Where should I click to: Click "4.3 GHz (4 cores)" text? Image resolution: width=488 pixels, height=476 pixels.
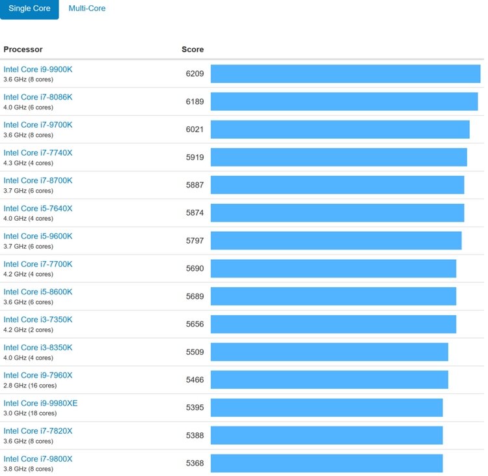(x=29, y=163)
